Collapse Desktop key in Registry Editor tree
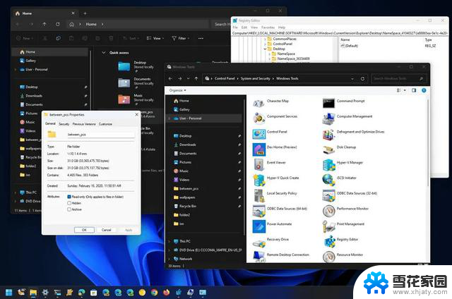 (x=265, y=49)
